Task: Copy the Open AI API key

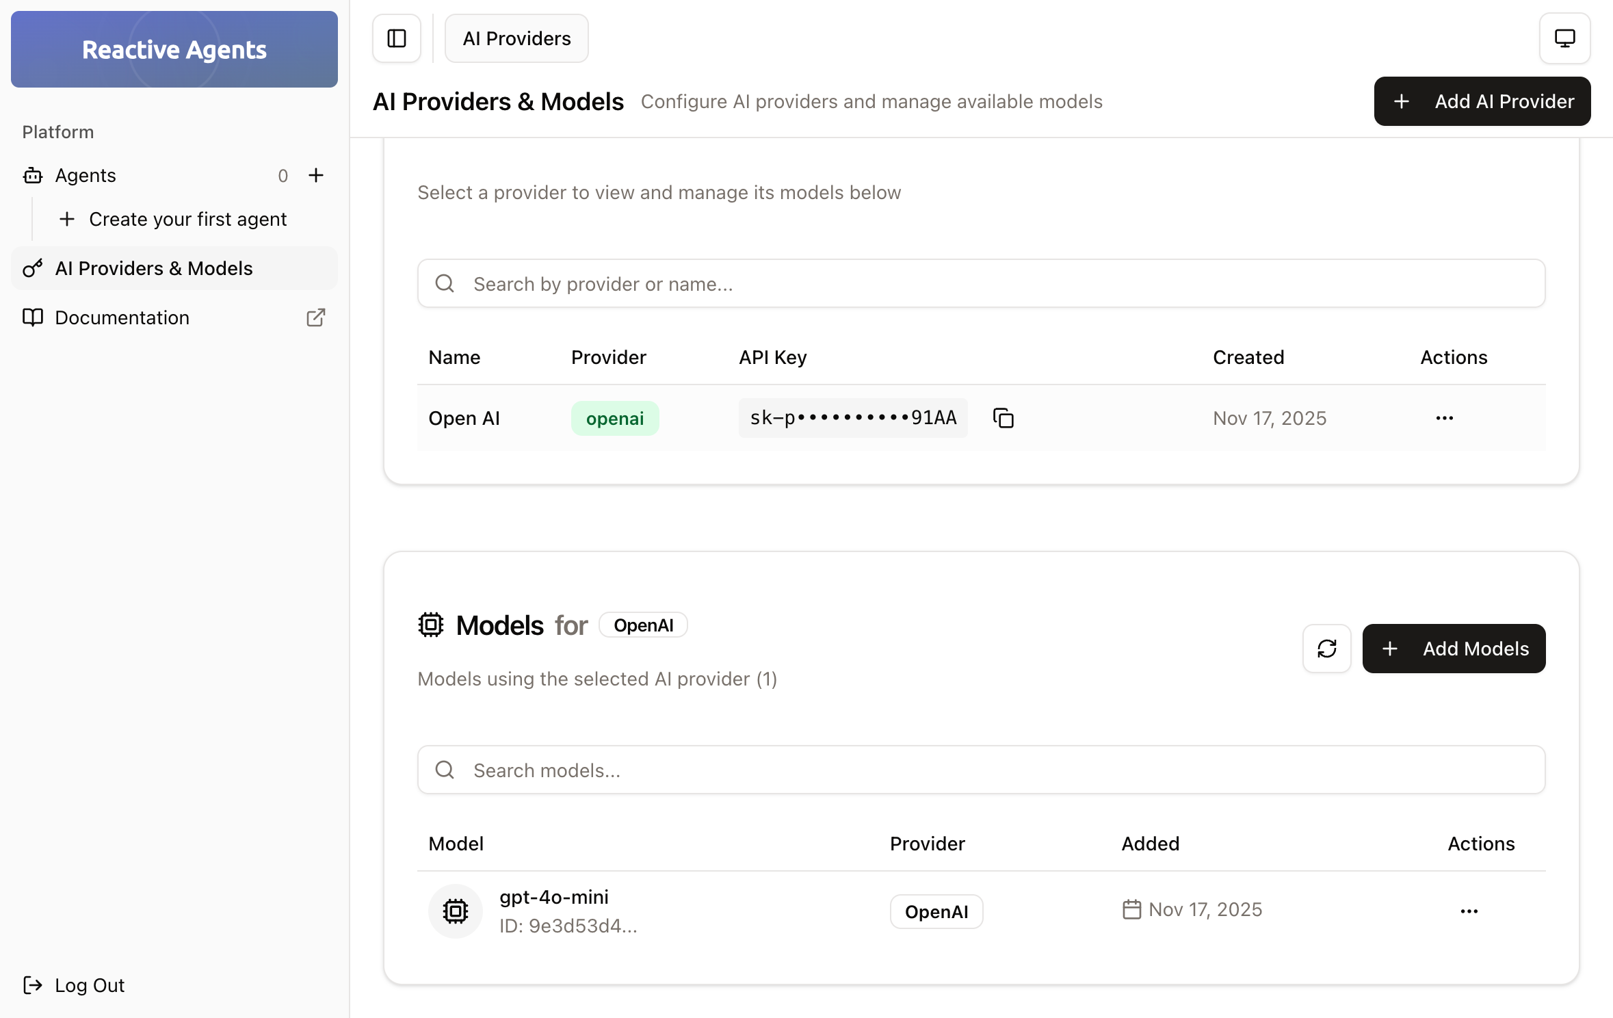Action: (1003, 417)
